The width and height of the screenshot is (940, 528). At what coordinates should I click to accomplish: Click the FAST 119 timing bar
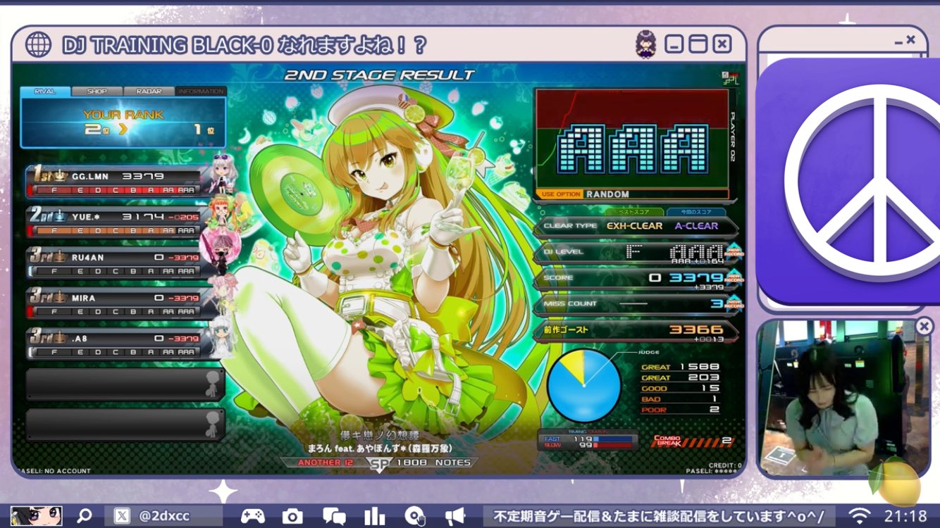587,439
